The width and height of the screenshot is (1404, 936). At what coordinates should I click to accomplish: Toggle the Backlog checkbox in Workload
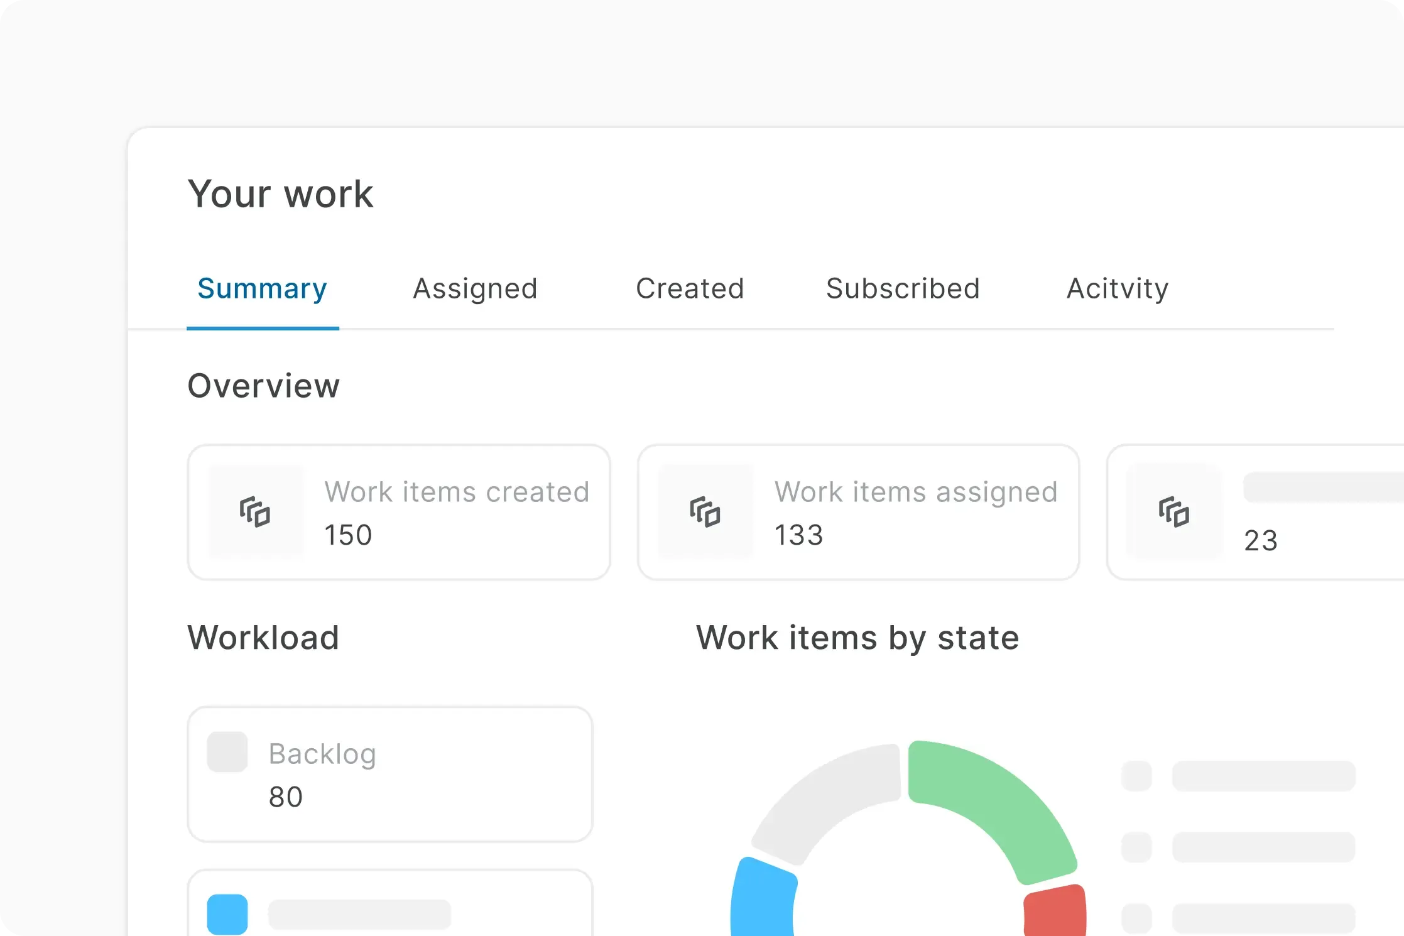click(227, 753)
